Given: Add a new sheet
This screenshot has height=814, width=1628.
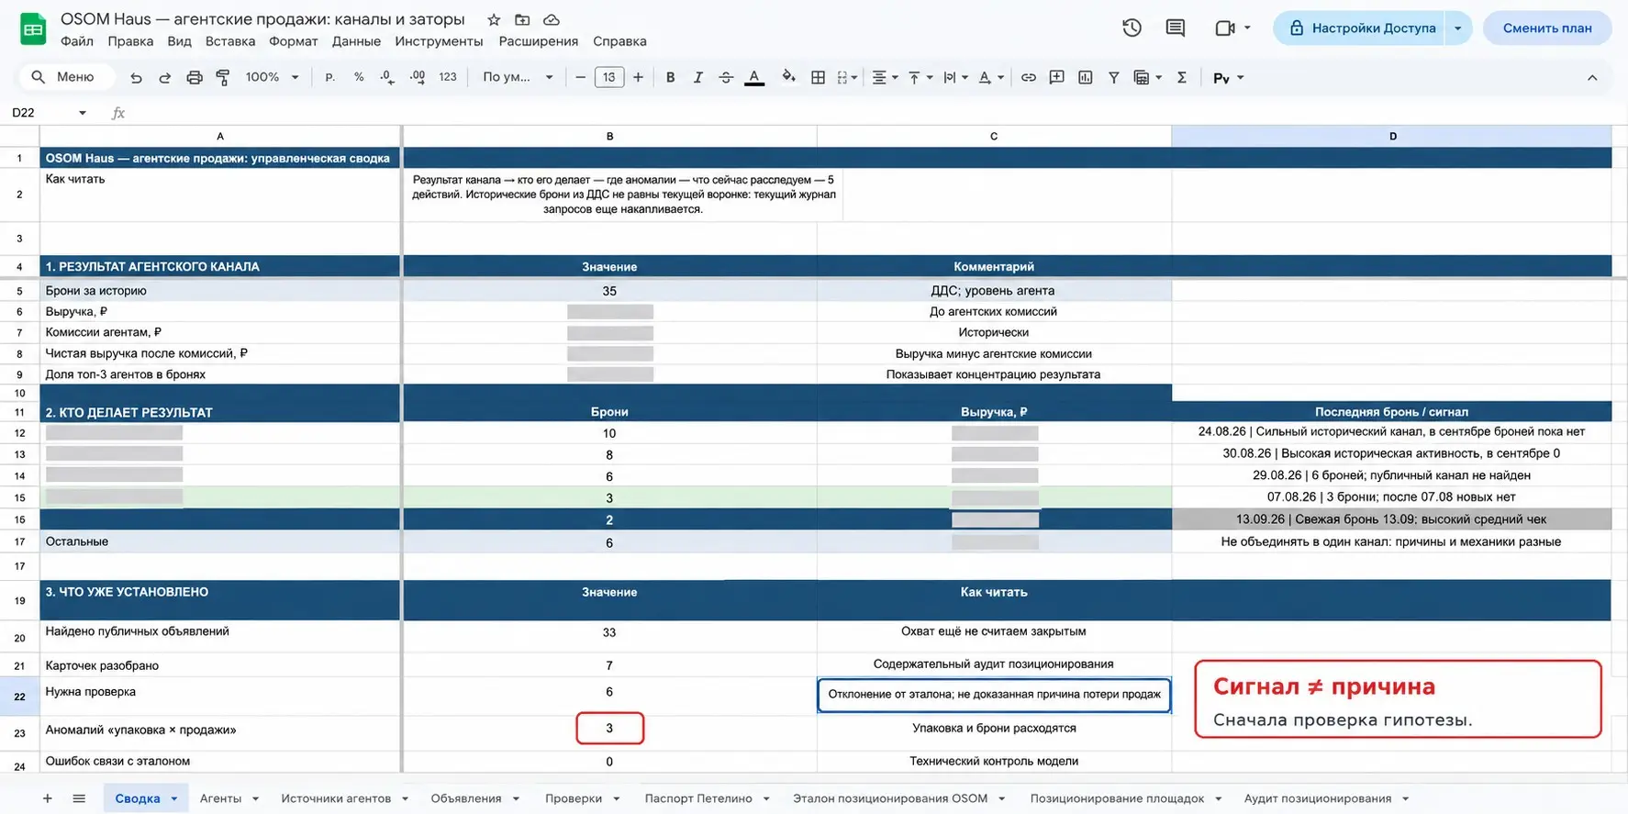Looking at the screenshot, I should [x=48, y=798].
